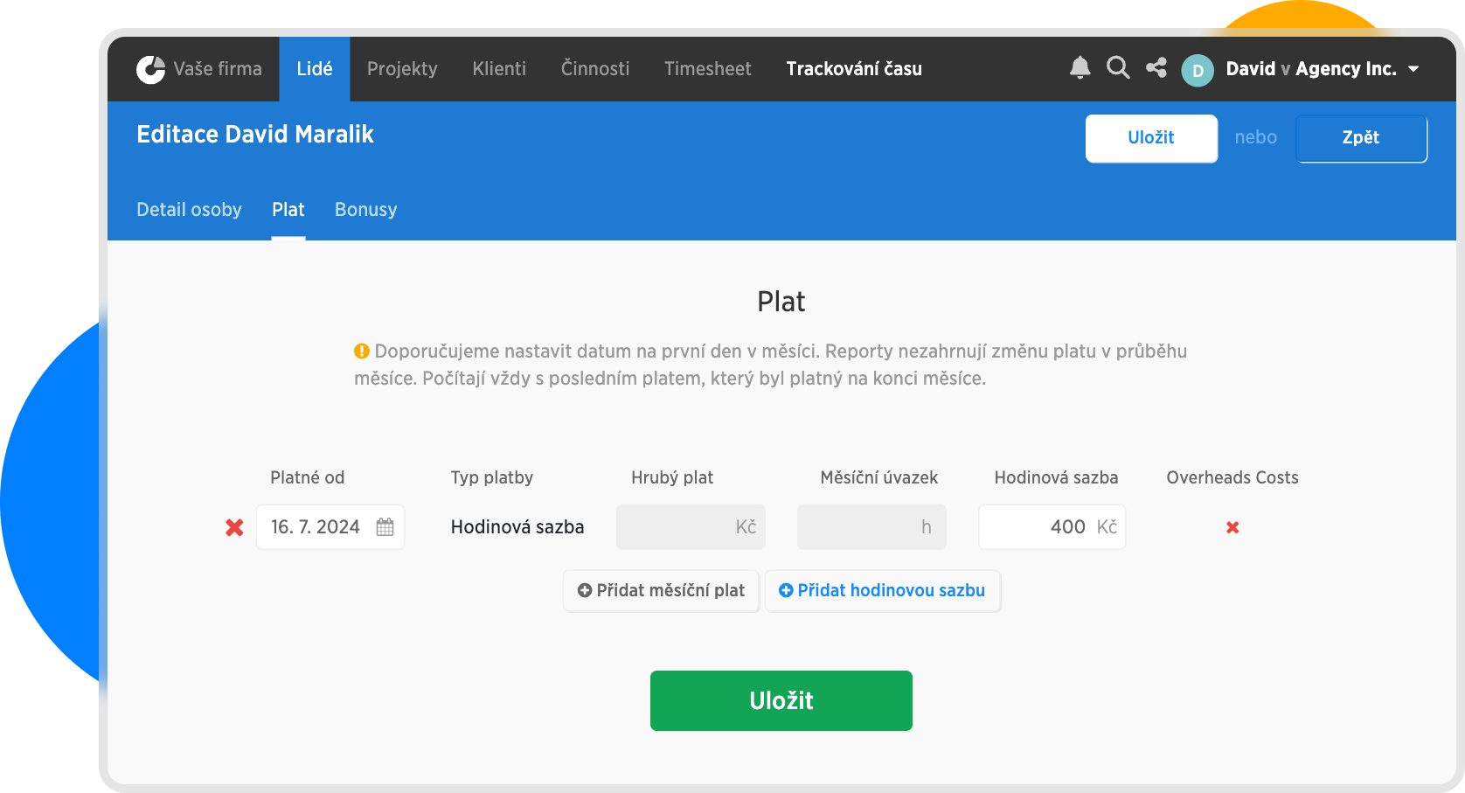Click Přidat hodinovou sazbu button
The width and height of the screenshot is (1465, 793).
click(882, 591)
